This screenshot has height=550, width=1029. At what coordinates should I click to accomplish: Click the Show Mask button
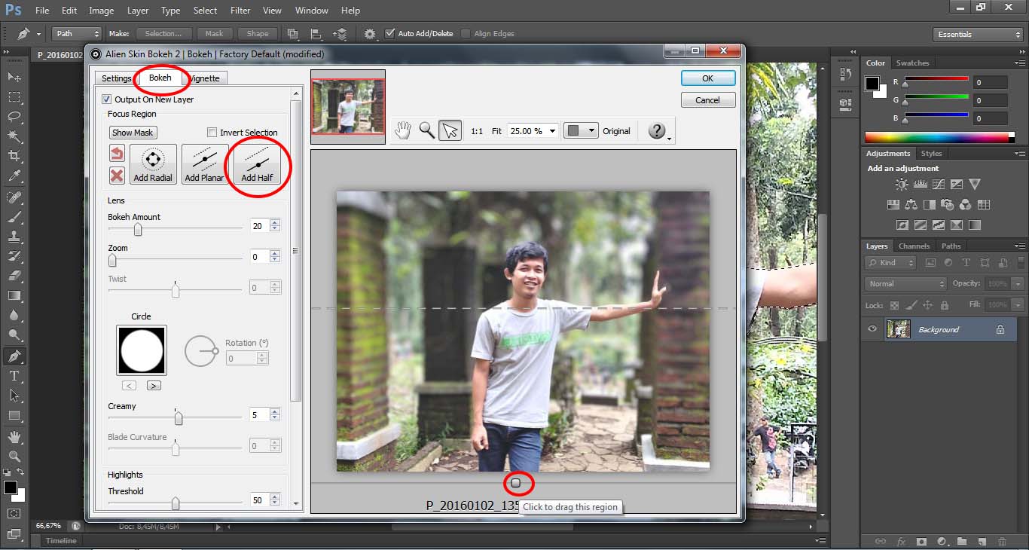pyautogui.click(x=133, y=132)
